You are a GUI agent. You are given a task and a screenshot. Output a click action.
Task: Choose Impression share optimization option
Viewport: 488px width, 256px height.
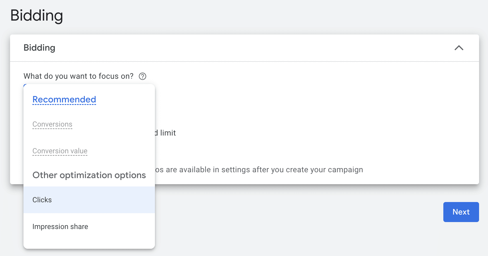pyautogui.click(x=89, y=227)
